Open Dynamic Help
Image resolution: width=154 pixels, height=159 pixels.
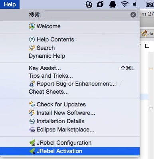(70, 56)
